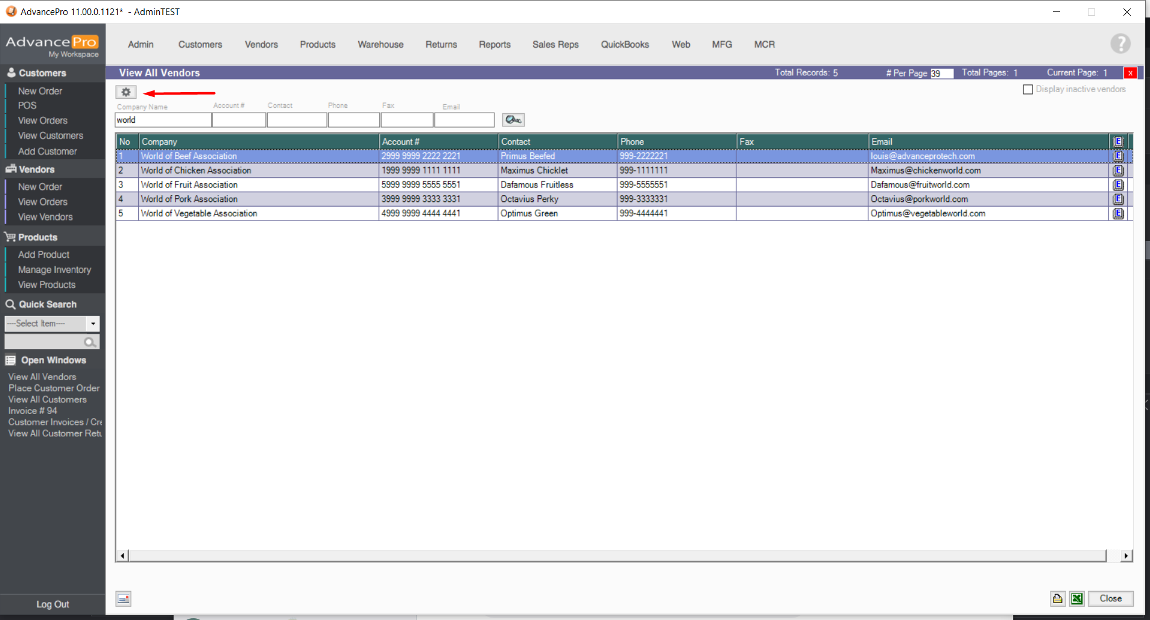
Task: Open Manage Inventory from the sidebar
Action: (54, 270)
